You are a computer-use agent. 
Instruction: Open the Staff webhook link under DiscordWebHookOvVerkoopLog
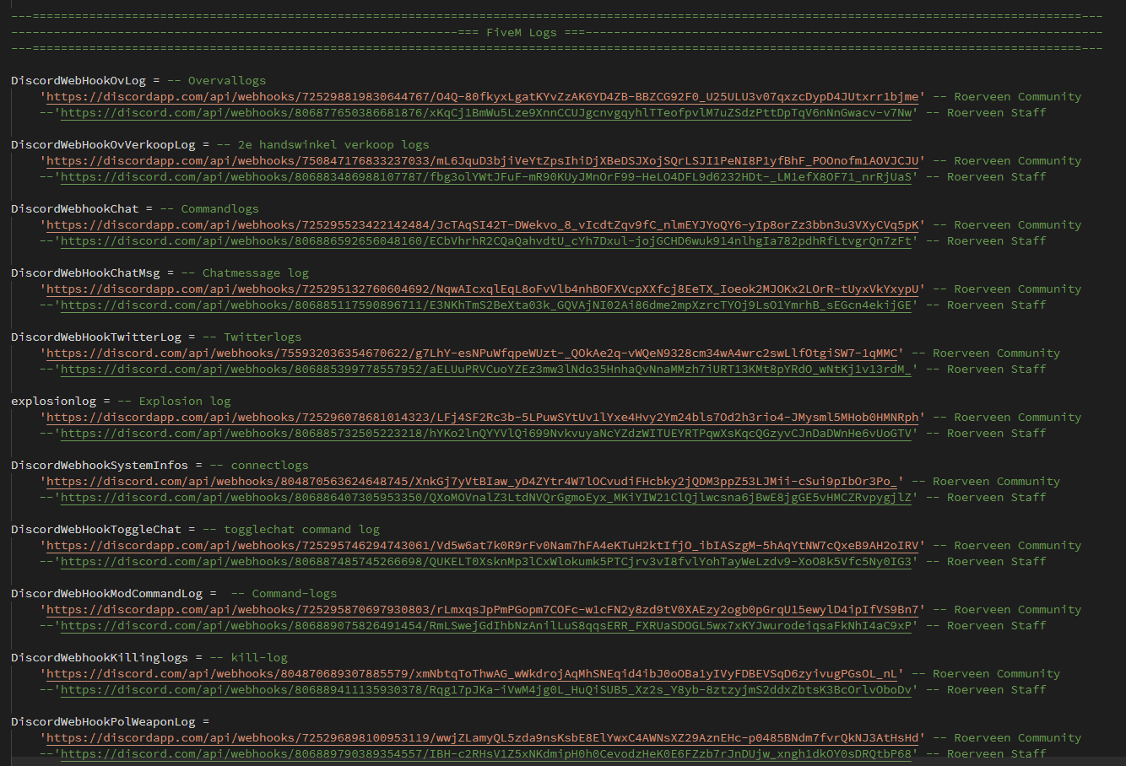click(x=486, y=177)
